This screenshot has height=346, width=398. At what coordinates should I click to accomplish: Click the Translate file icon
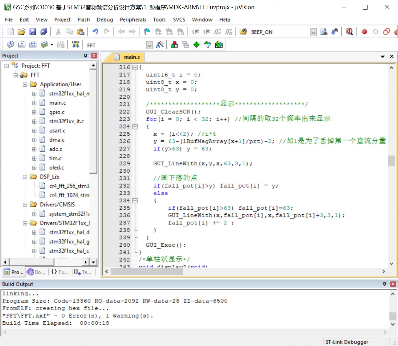11,44
